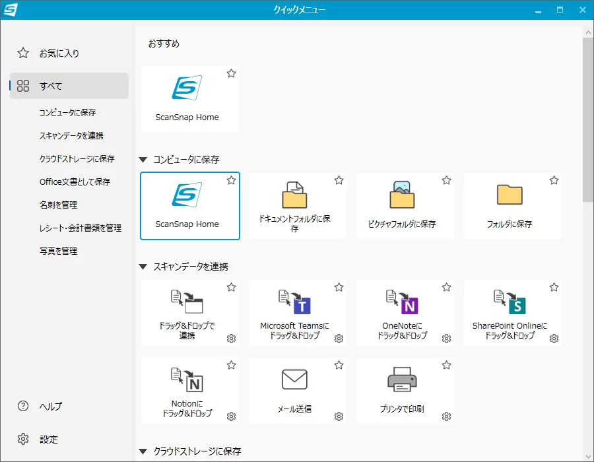Click the Microsoft Teams drag and drop icon
The width and height of the screenshot is (594, 462).
(294, 302)
